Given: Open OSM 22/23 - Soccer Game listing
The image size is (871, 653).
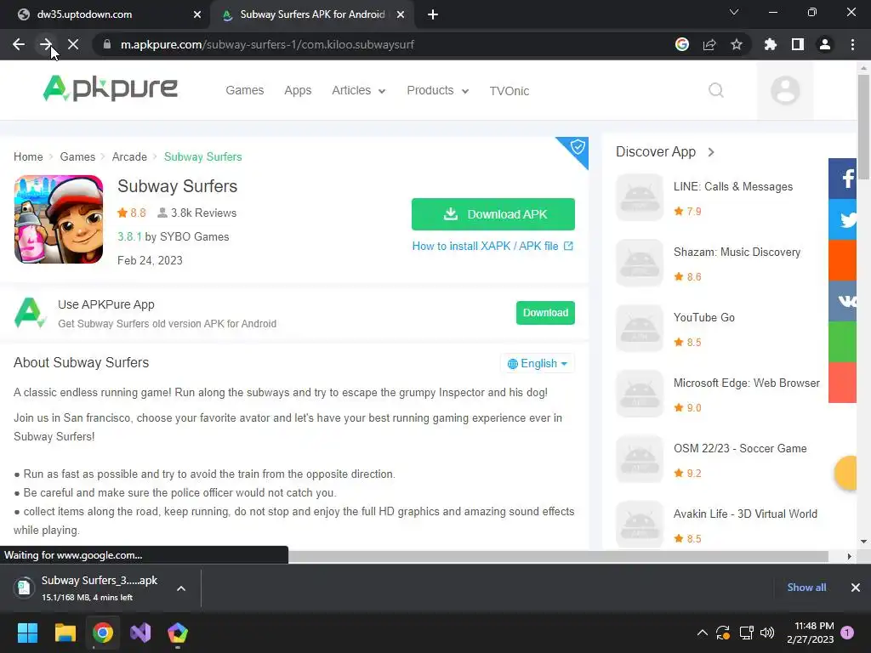Looking at the screenshot, I should click(740, 449).
